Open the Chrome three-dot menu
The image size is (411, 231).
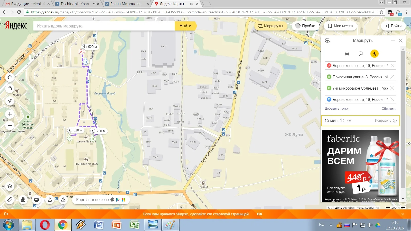[x=406, y=12]
